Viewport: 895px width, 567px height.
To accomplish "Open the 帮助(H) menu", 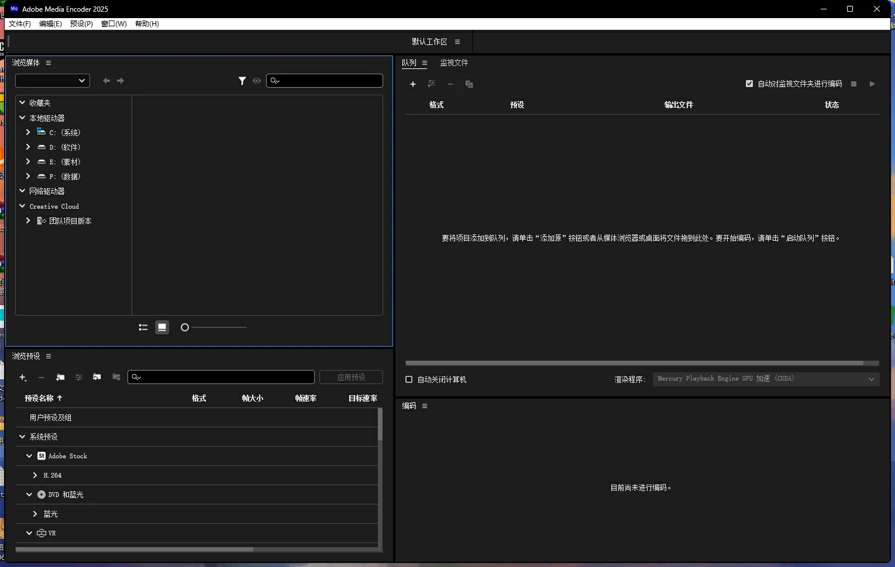I will (x=147, y=24).
